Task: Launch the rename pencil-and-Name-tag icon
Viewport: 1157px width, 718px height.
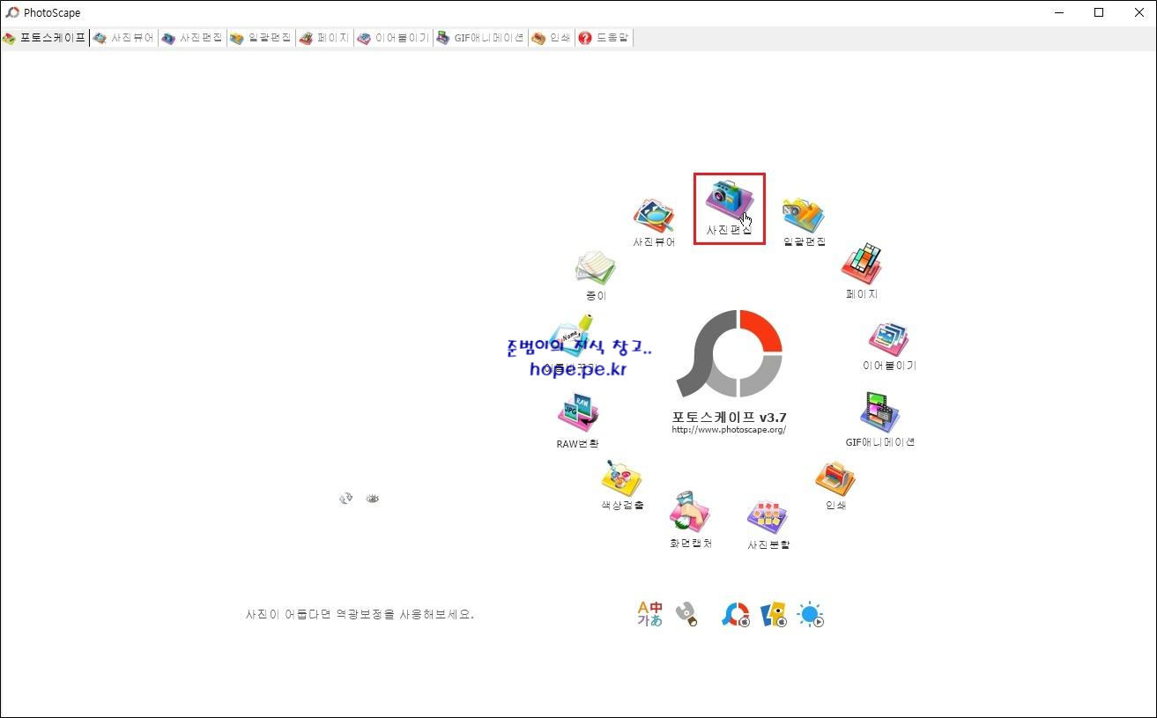Action: tap(572, 337)
